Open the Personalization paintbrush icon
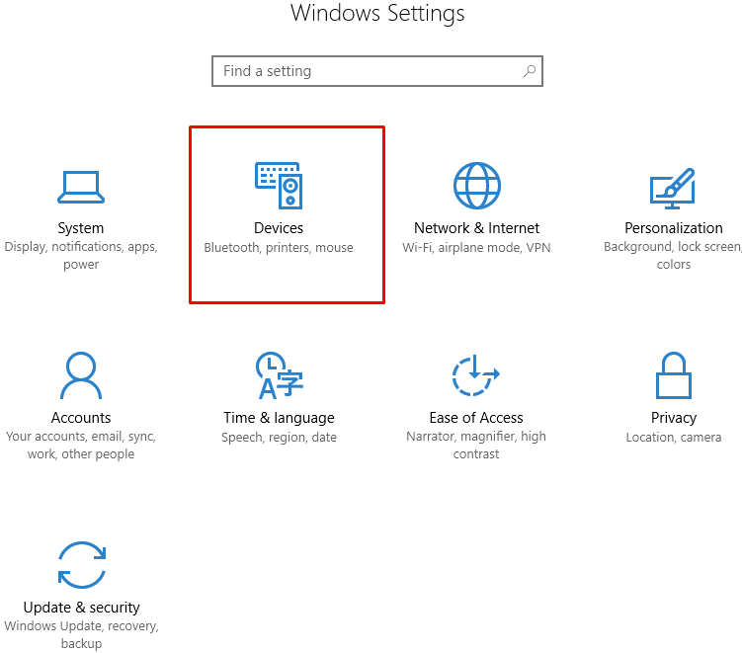Image resolution: width=742 pixels, height=653 pixels. (673, 188)
